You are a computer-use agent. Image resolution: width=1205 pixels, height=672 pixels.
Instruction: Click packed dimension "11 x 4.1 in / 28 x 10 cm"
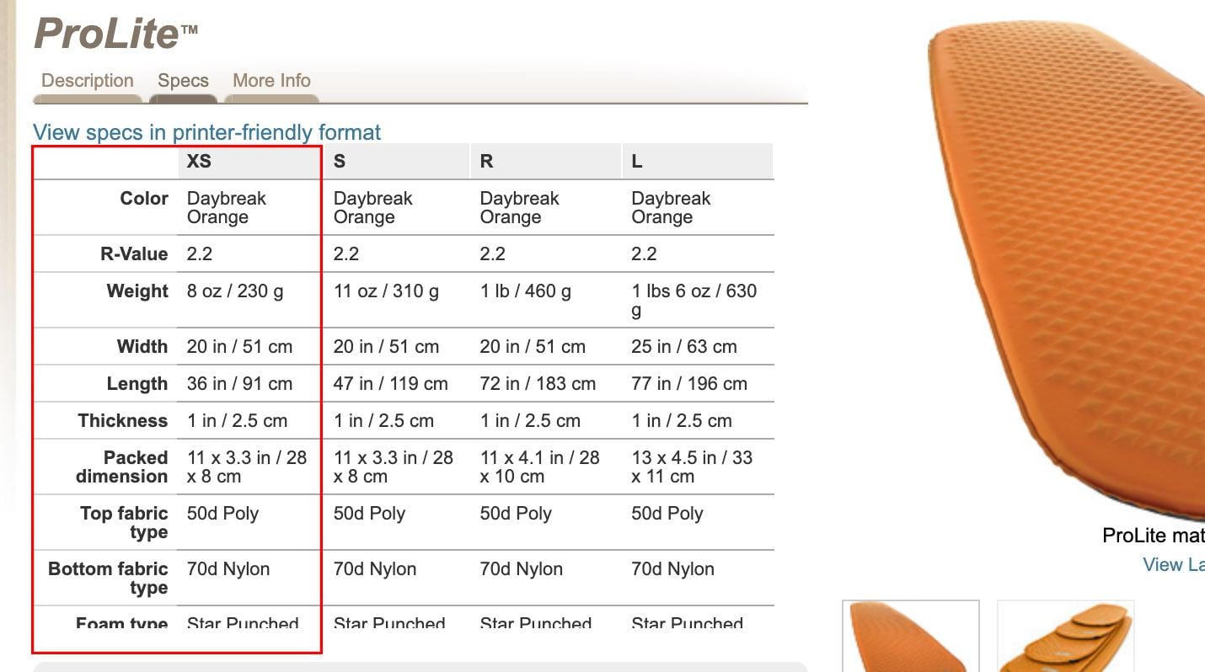click(540, 467)
